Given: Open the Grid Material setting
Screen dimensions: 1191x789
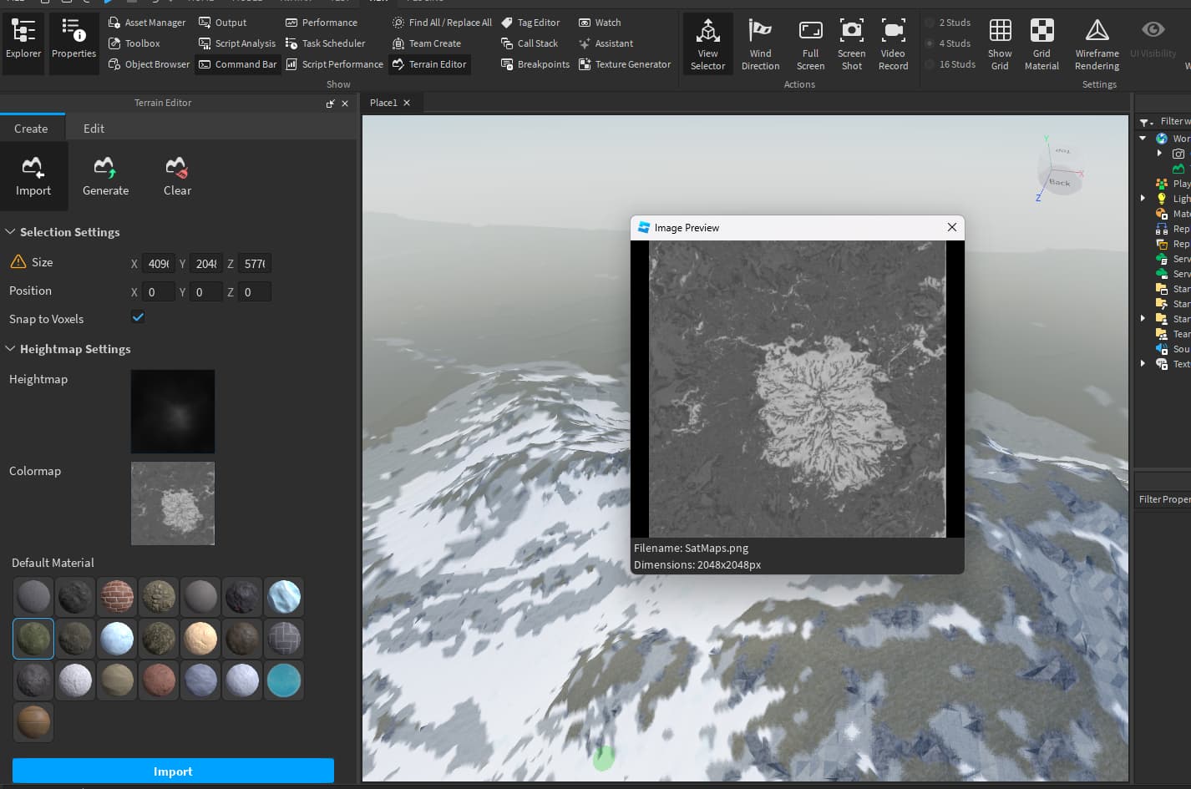Looking at the screenshot, I should [x=1041, y=43].
